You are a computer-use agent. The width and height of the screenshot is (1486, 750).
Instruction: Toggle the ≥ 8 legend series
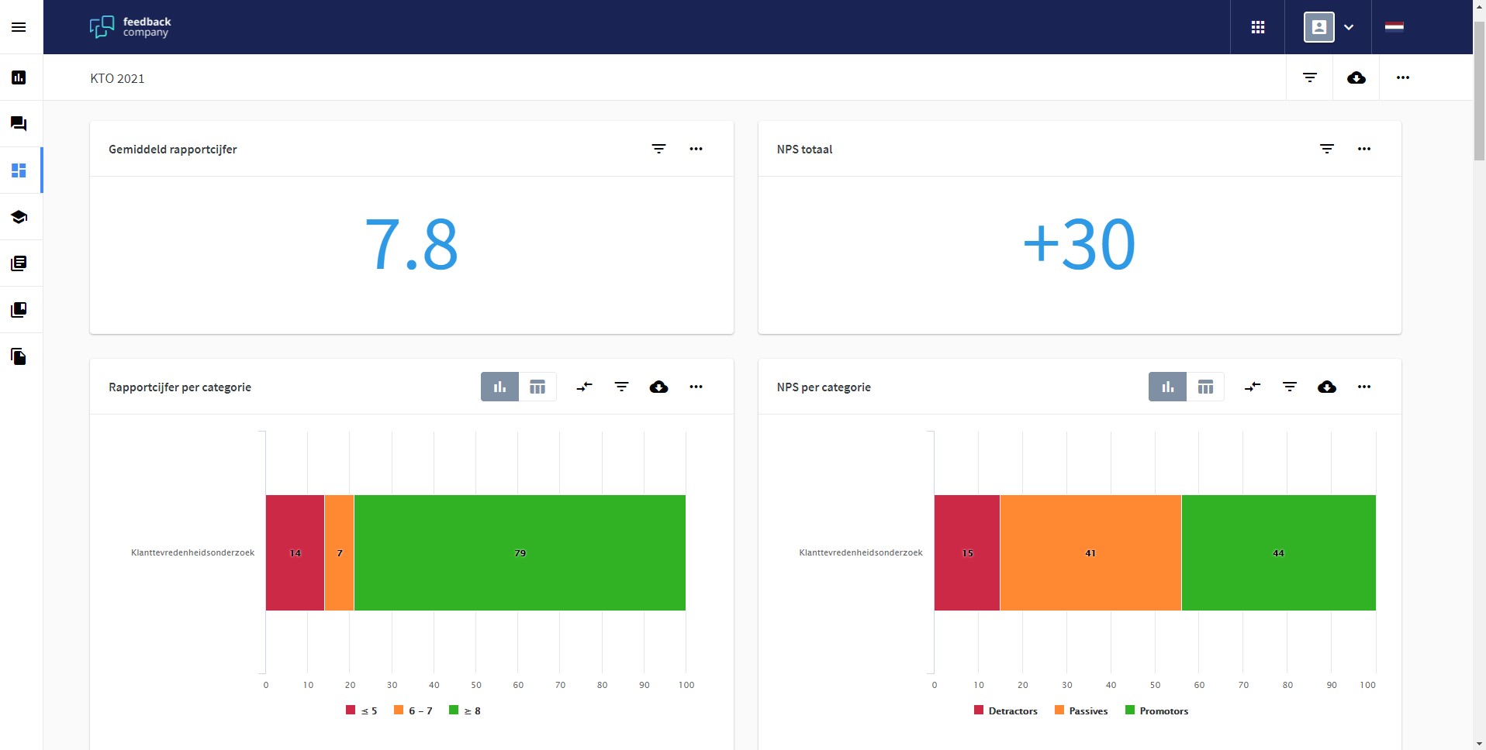click(465, 710)
